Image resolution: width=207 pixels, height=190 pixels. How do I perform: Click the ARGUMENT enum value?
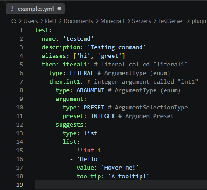[90, 90]
